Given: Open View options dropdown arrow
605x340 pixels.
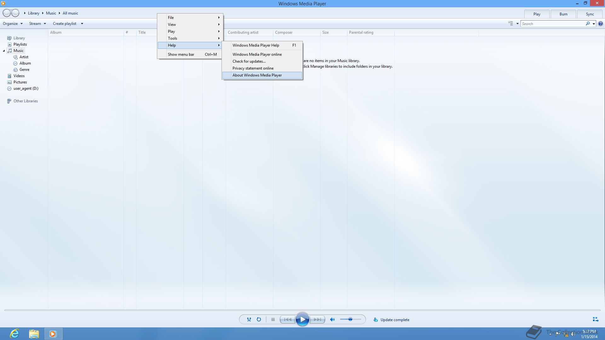Looking at the screenshot, I should coord(517,24).
